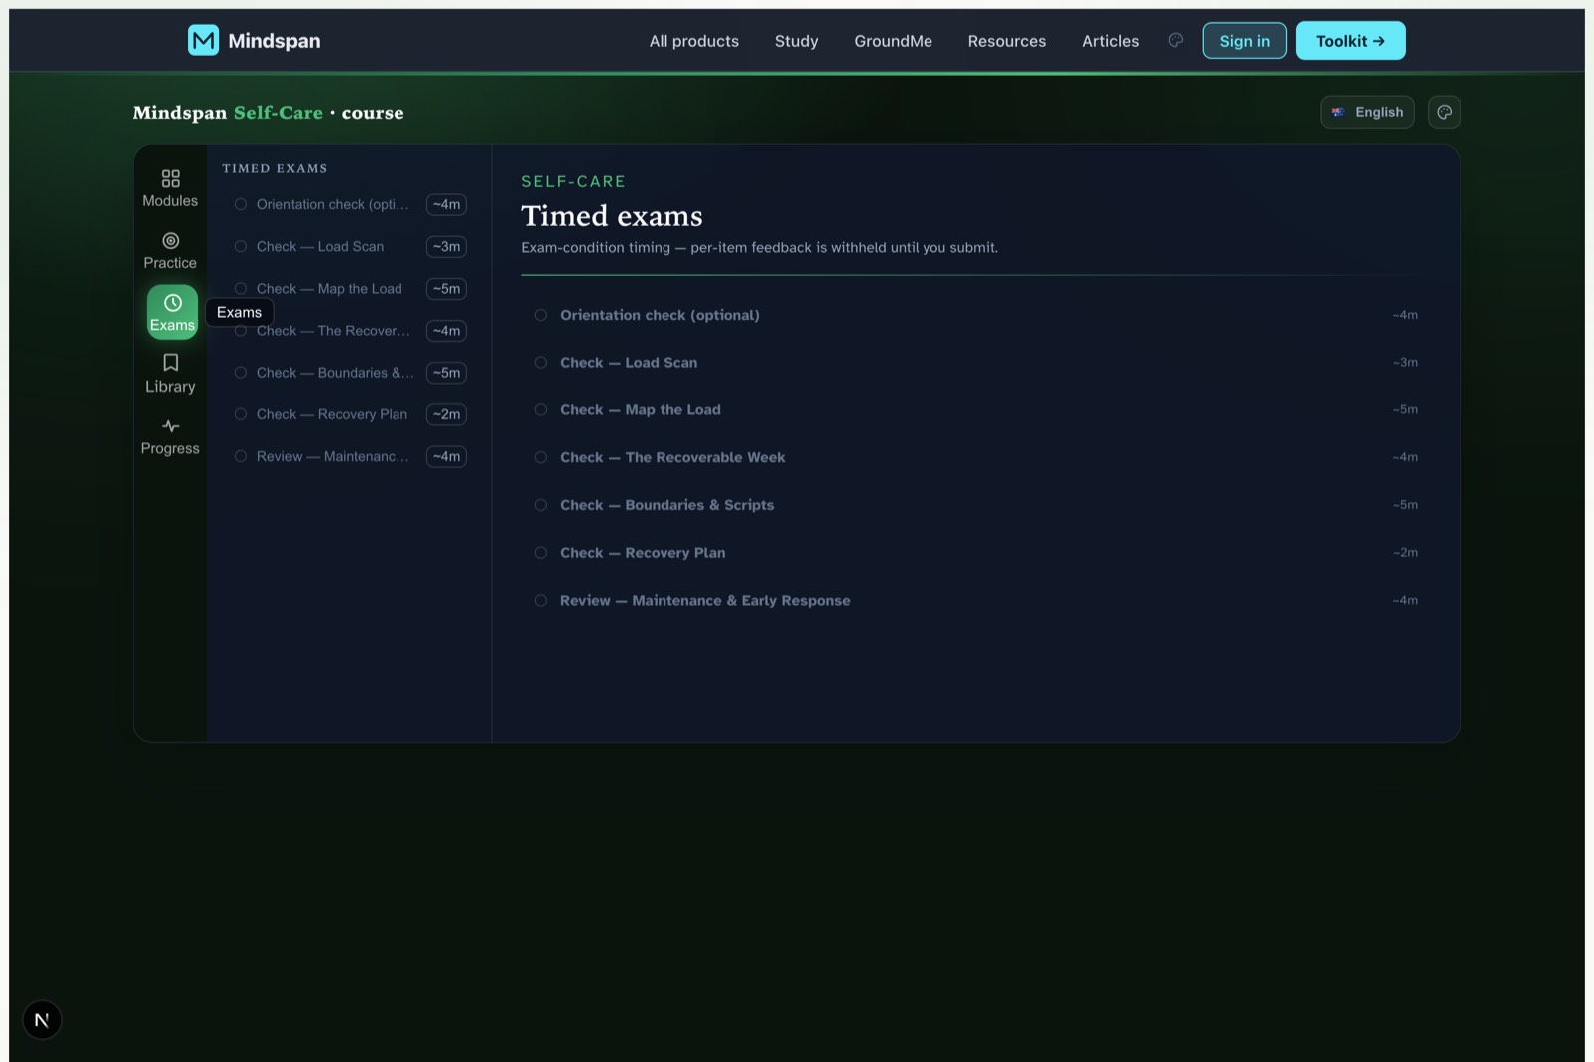Select radio circle for Check — Load Scan in sidebar list

[240, 246]
